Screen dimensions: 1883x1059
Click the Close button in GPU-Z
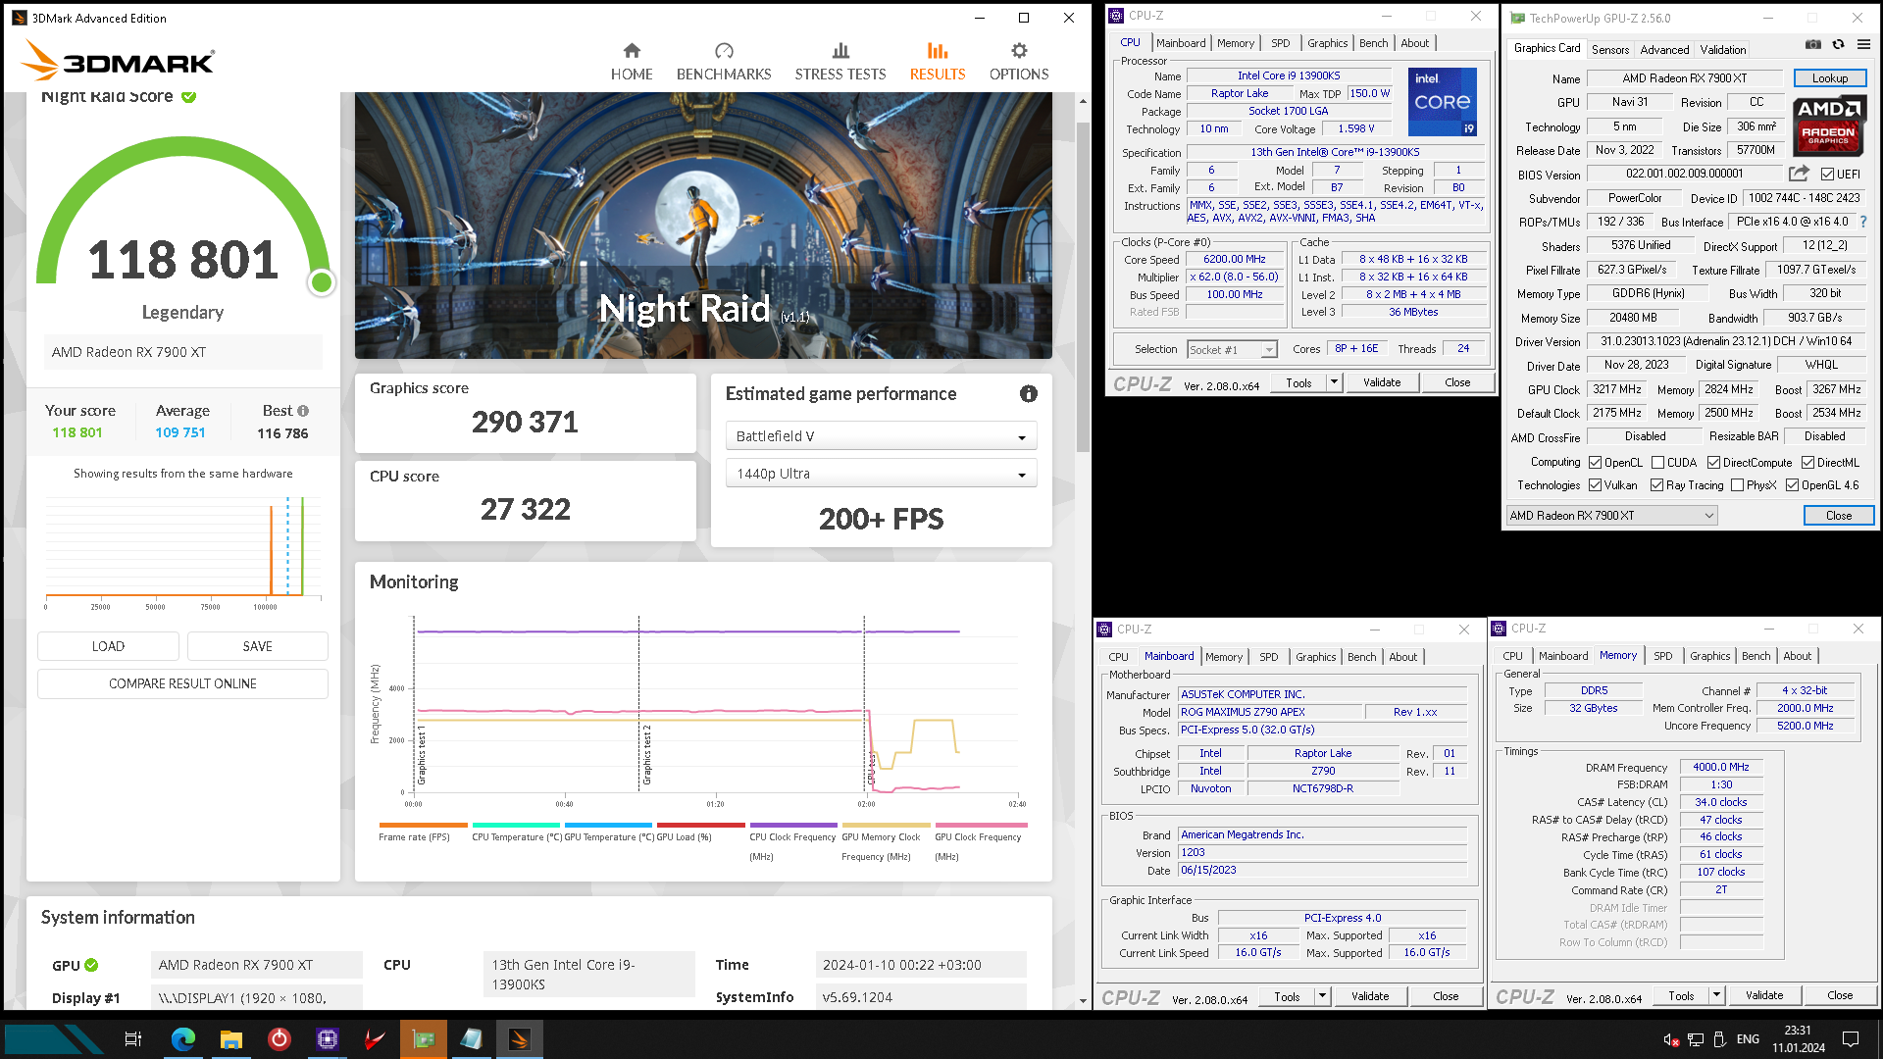click(1838, 516)
